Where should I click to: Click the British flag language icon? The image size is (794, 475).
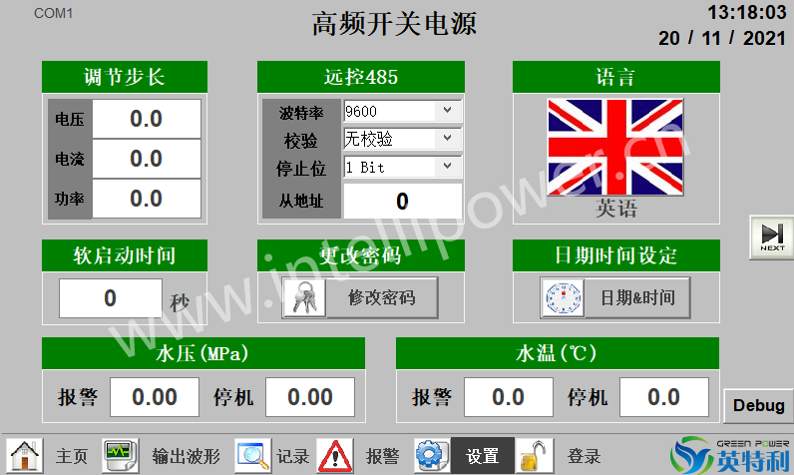(615, 146)
